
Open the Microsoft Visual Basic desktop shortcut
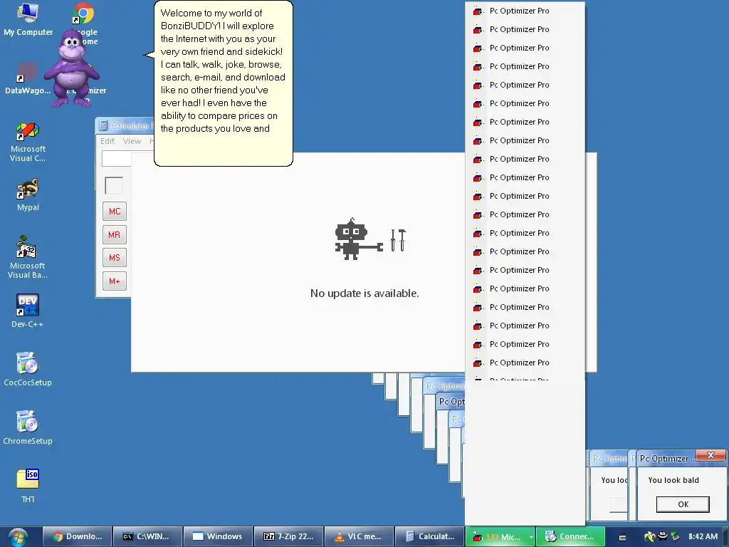click(x=28, y=257)
